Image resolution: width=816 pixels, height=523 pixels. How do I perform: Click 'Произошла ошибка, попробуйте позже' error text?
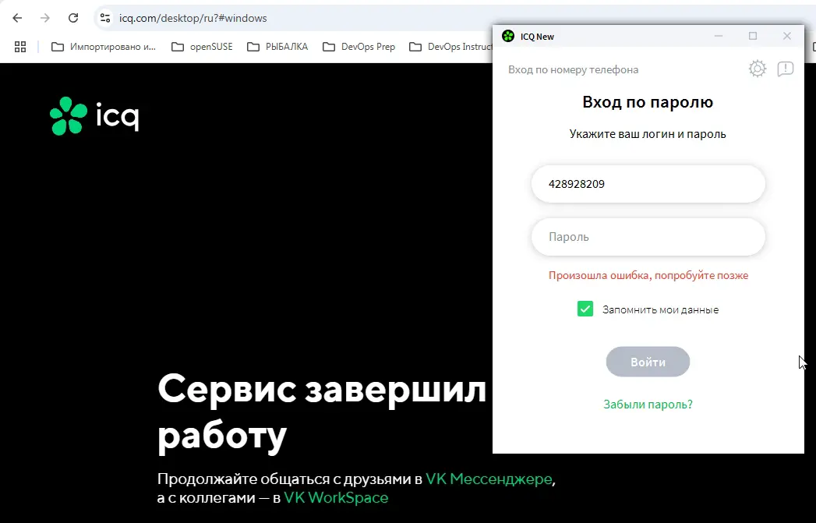tap(648, 276)
